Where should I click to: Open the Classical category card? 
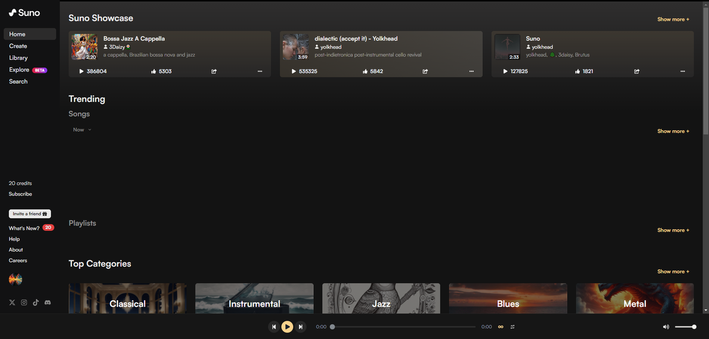point(128,298)
